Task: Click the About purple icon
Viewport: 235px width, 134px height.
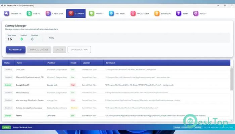Action: pyautogui.click(x=196, y=13)
